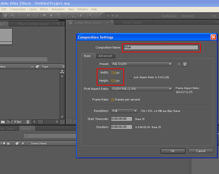Viewport: 219px width, 174px height.
Task: Select the Zoom magnifier tool
Action: [12, 15]
